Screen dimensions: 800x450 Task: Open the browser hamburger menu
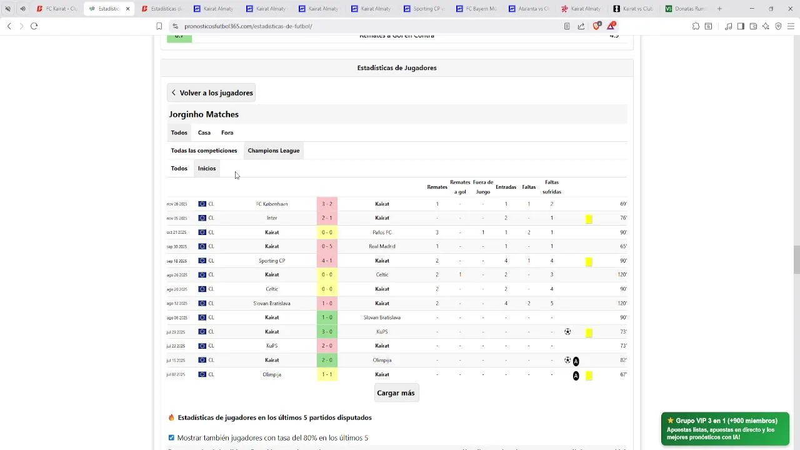791,26
